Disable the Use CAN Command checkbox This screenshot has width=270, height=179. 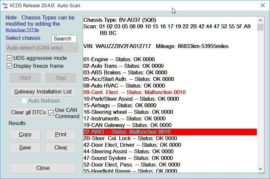51,113
